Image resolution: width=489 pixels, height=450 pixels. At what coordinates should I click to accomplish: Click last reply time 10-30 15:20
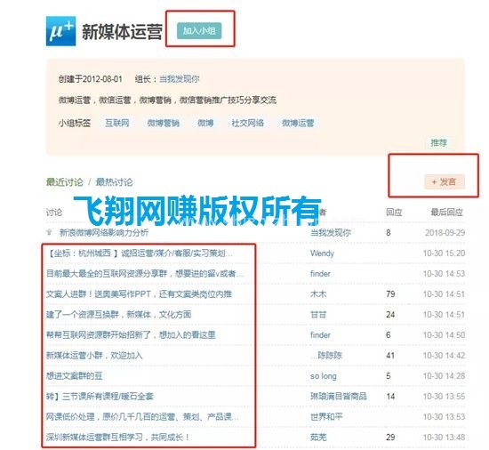[444, 253]
